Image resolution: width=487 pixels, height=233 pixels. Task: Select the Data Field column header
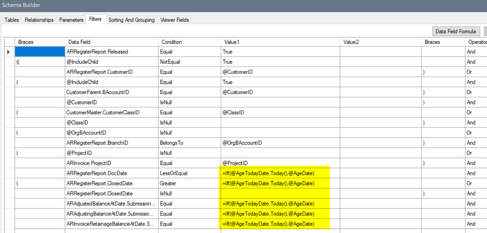(110, 42)
